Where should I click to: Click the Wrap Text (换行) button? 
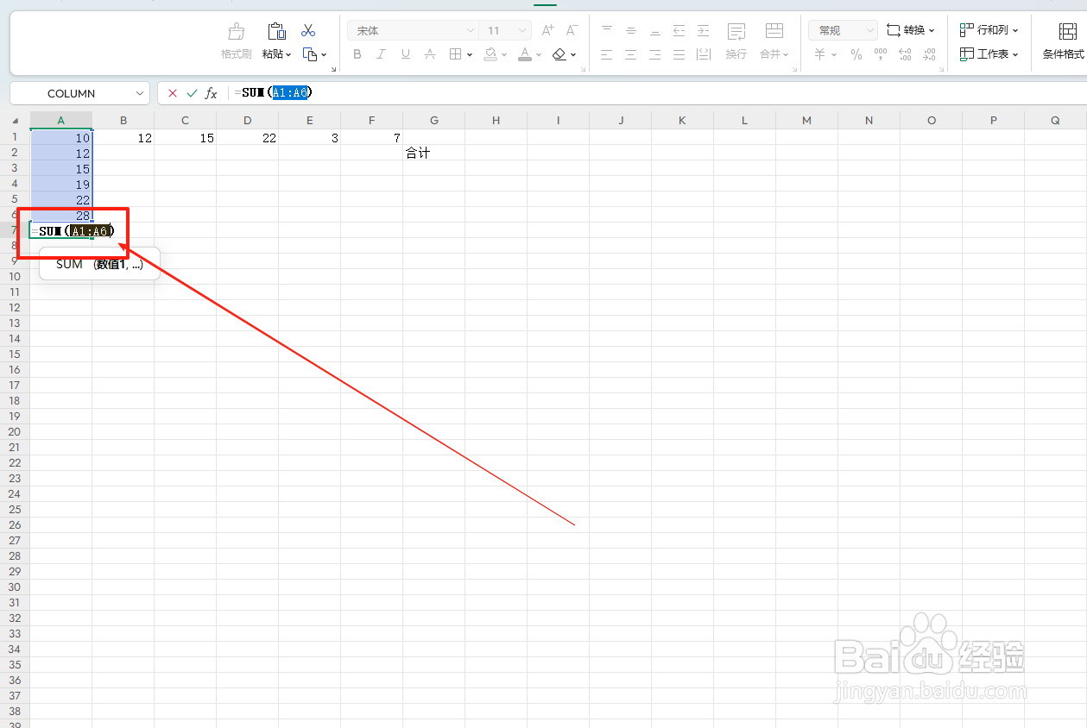(736, 41)
